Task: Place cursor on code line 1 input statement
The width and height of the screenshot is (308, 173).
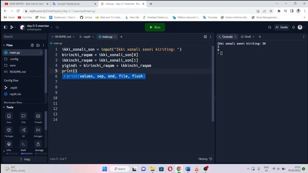Action: click(x=122, y=49)
